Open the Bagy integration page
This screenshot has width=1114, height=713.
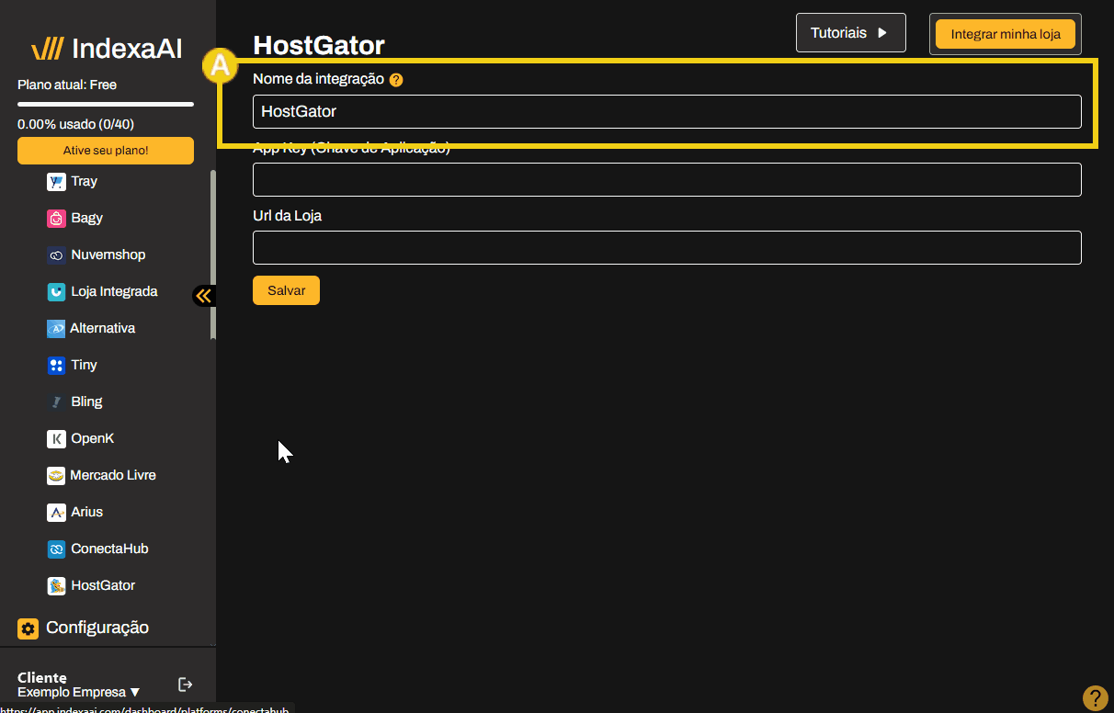(86, 219)
